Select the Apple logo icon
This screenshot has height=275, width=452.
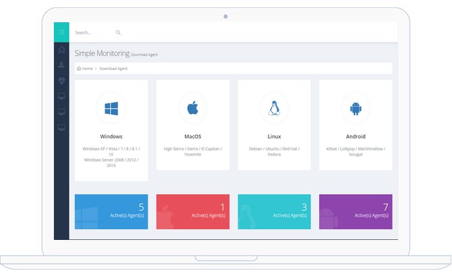192,108
